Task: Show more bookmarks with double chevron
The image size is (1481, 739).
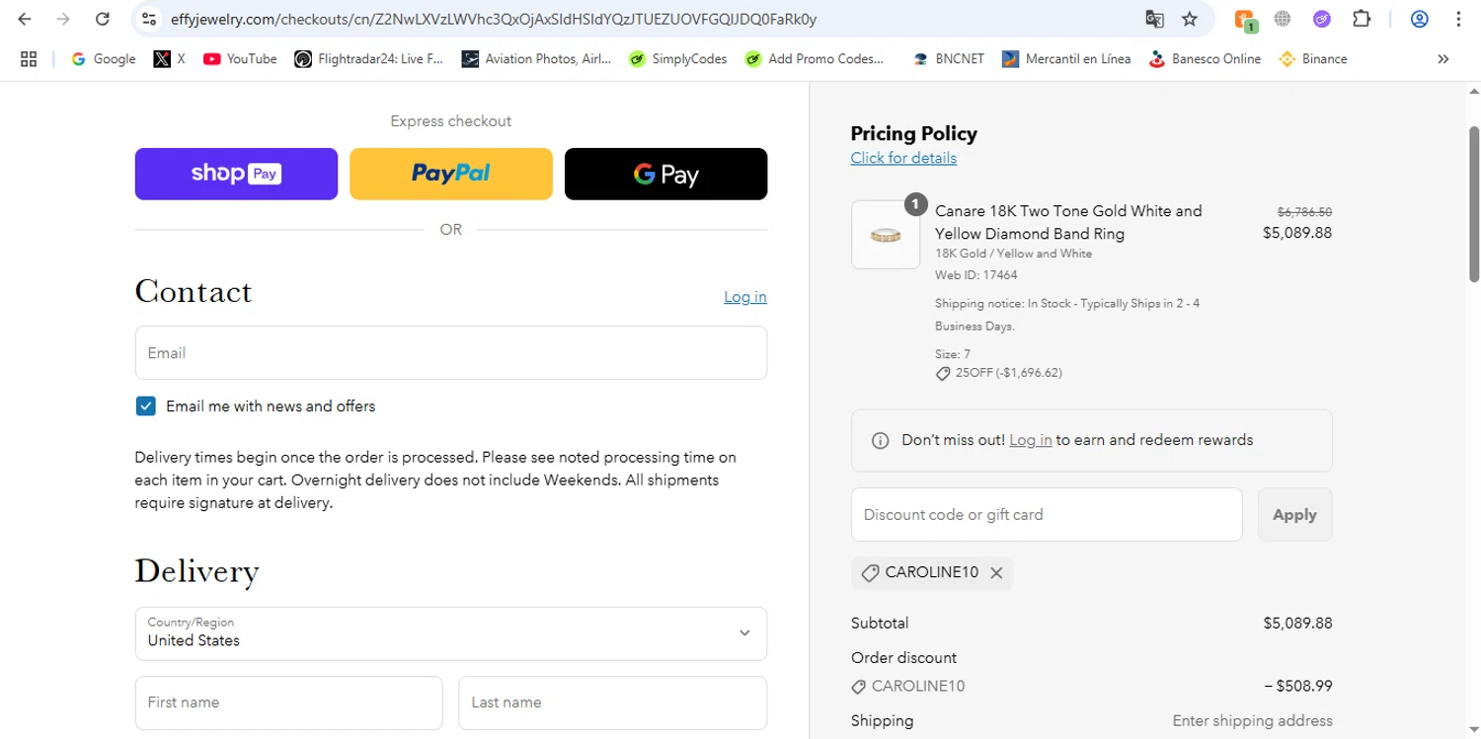Action: [x=1443, y=59]
